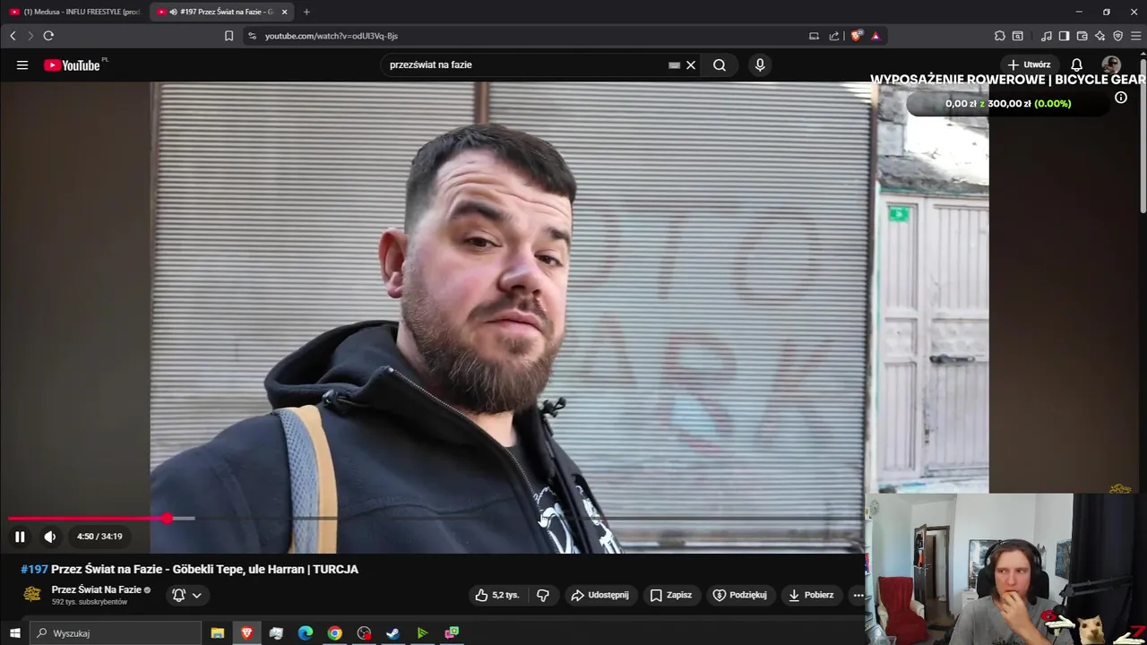Open the media control music note icon
Viewport: 1147px width, 645px height.
click(1047, 36)
